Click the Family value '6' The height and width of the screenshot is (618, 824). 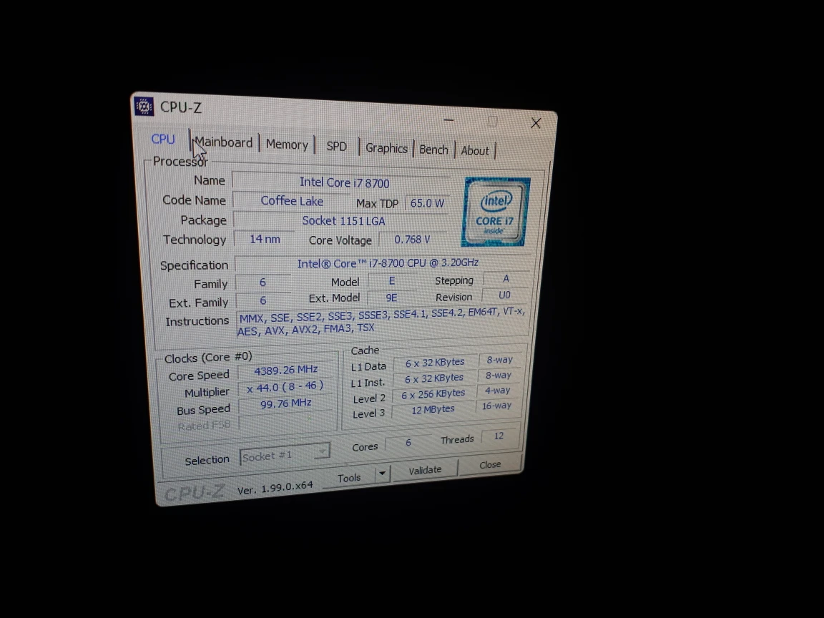pyautogui.click(x=263, y=283)
